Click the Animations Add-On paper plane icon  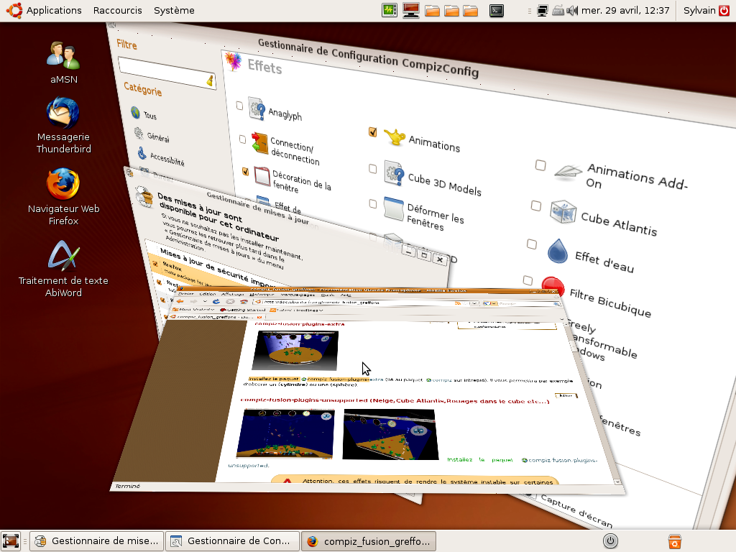click(569, 172)
